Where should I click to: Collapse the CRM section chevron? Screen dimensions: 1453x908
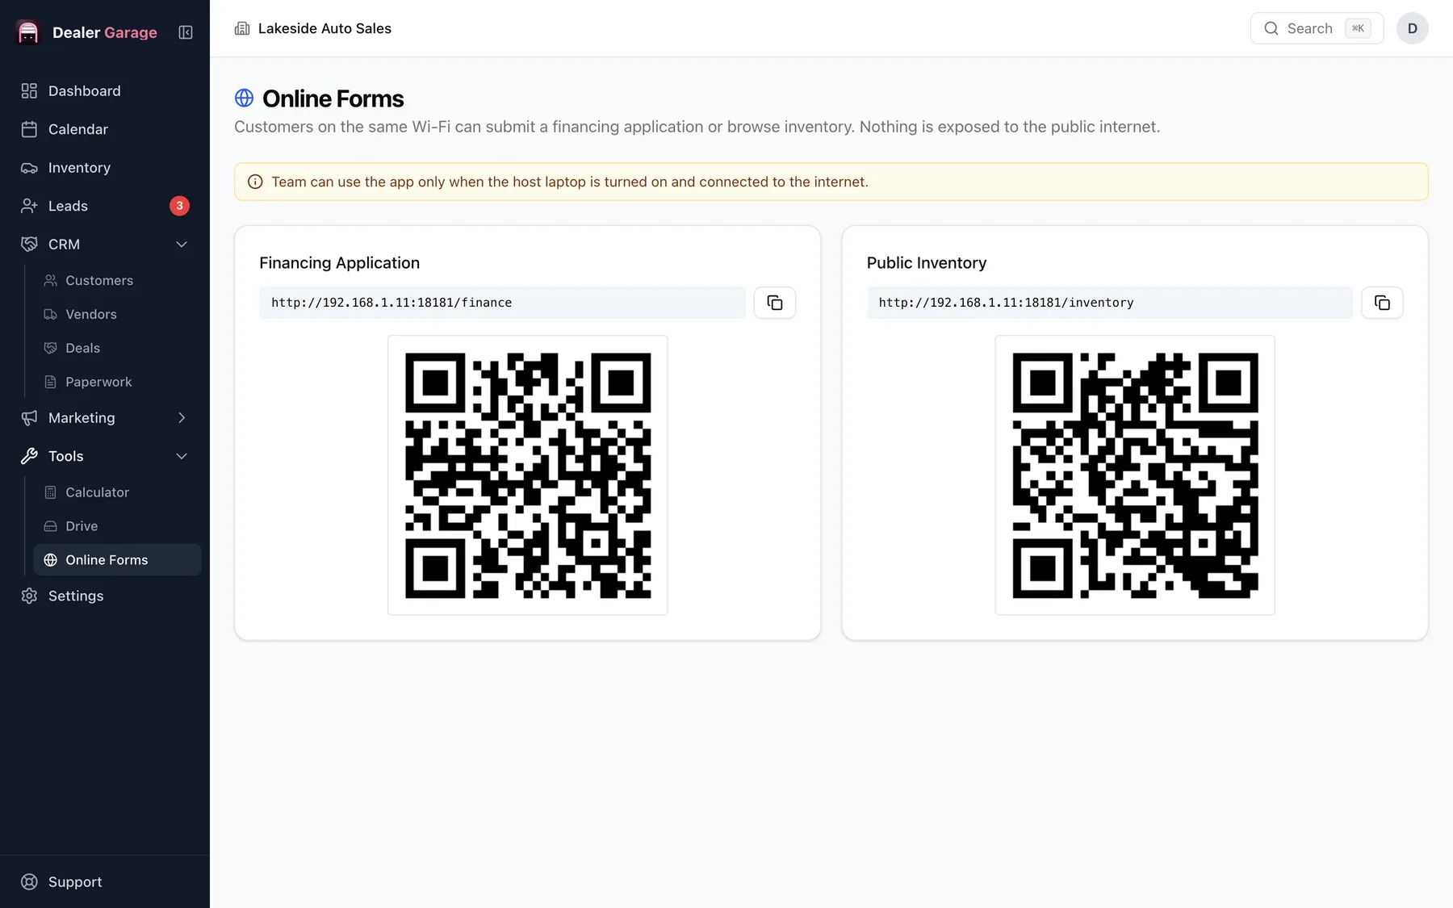pyautogui.click(x=182, y=245)
